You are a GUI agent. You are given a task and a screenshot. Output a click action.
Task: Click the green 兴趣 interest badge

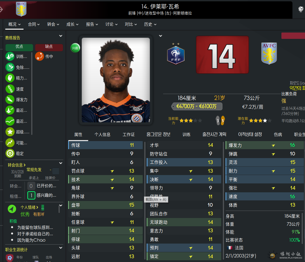point(75,48)
